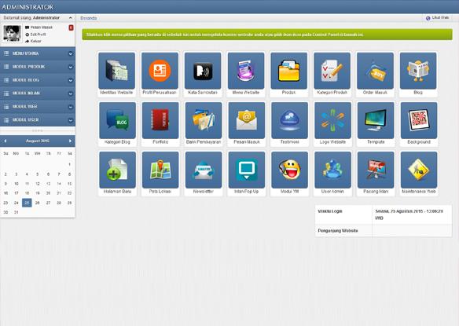Open the Peta Lokasi map icon
Image resolution: width=459 pixels, height=326 pixels.
point(160,170)
